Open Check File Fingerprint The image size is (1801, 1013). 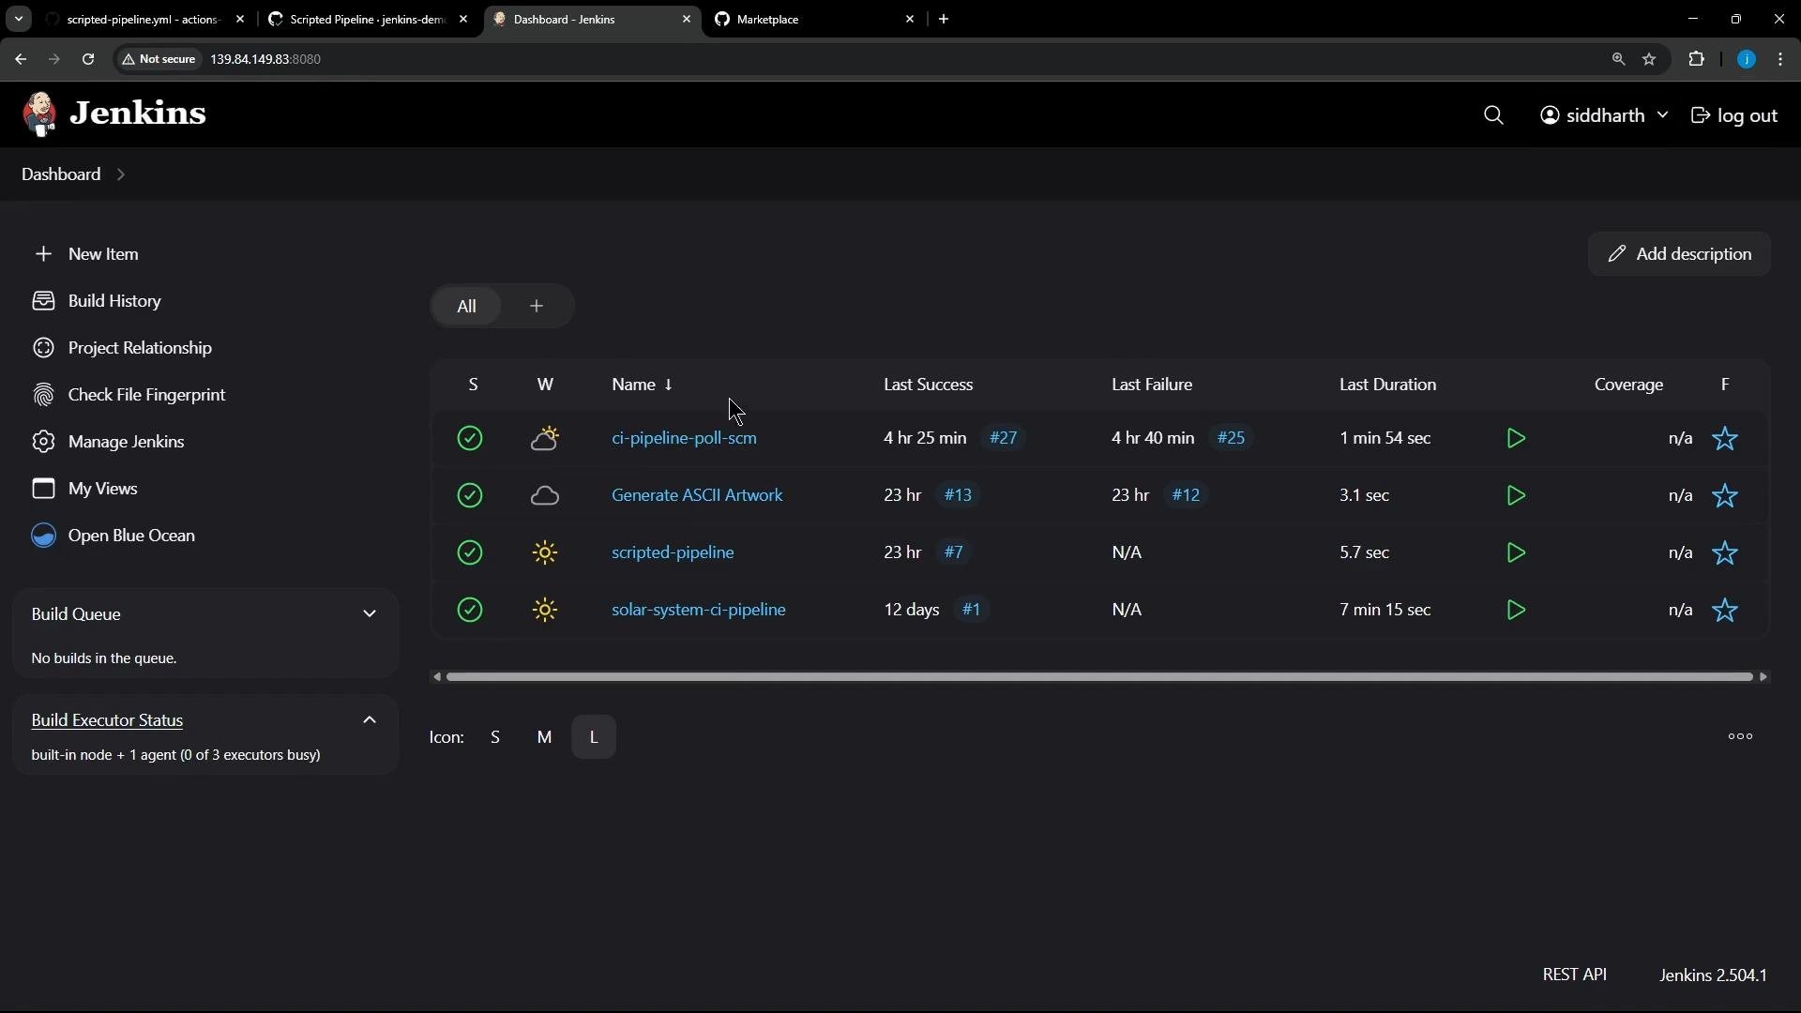click(x=129, y=395)
